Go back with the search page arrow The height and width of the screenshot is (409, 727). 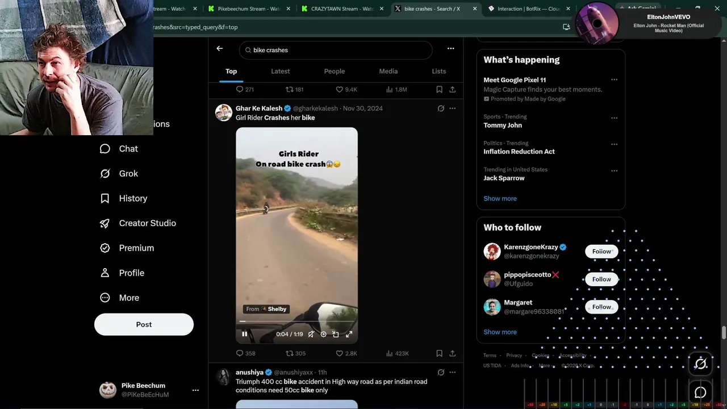click(x=219, y=49)
